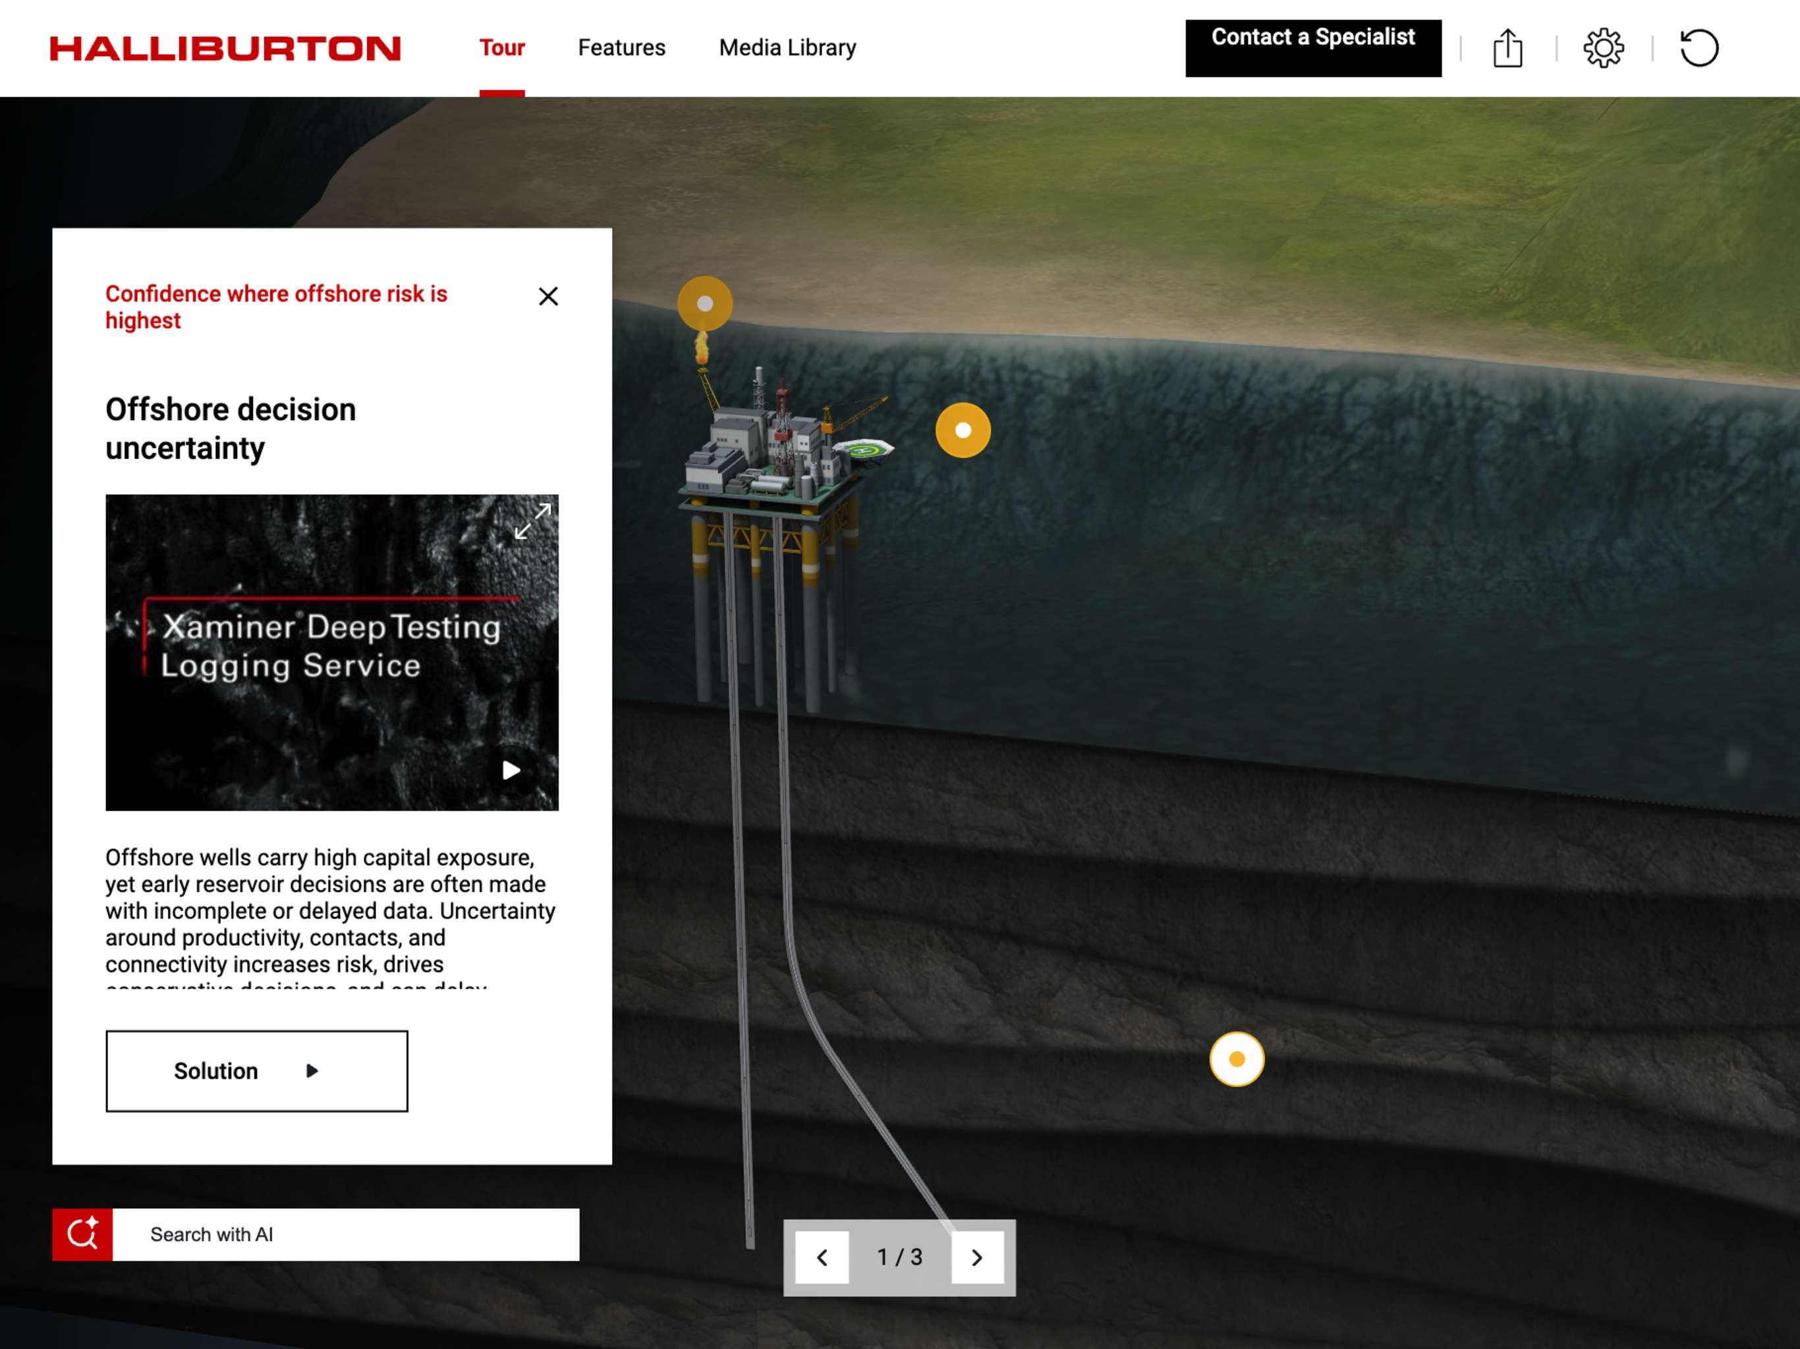Viewport: 1800px width, 1349px height.
Task: Play the Xaminer Deep Testing video
Action: (x=511, y=771)
